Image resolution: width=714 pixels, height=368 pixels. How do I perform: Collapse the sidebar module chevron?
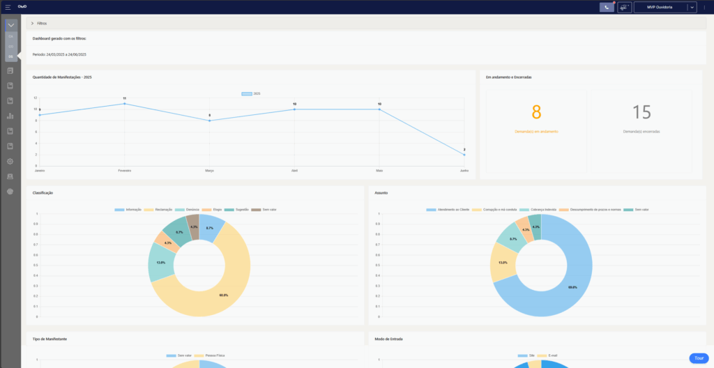[x=10, y=26]
